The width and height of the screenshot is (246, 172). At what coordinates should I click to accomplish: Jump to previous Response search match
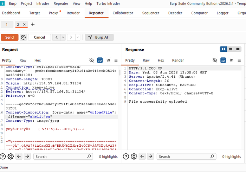(x=142, y=156)
